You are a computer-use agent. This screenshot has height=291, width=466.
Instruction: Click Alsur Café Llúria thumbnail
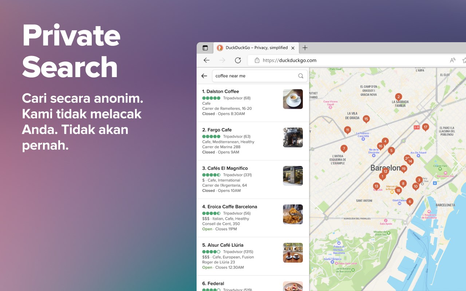point(293,252)
